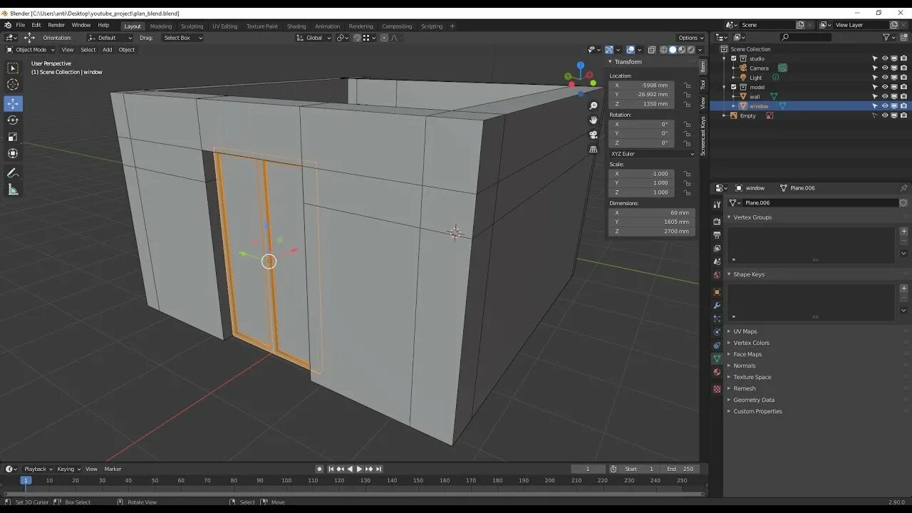Toggle X-ray display in viewport header

[652, 50]
